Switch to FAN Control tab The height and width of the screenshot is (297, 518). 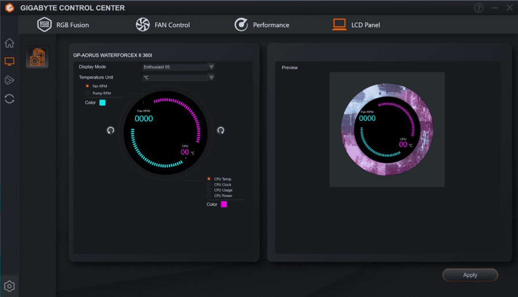click(x=163, y=25)
